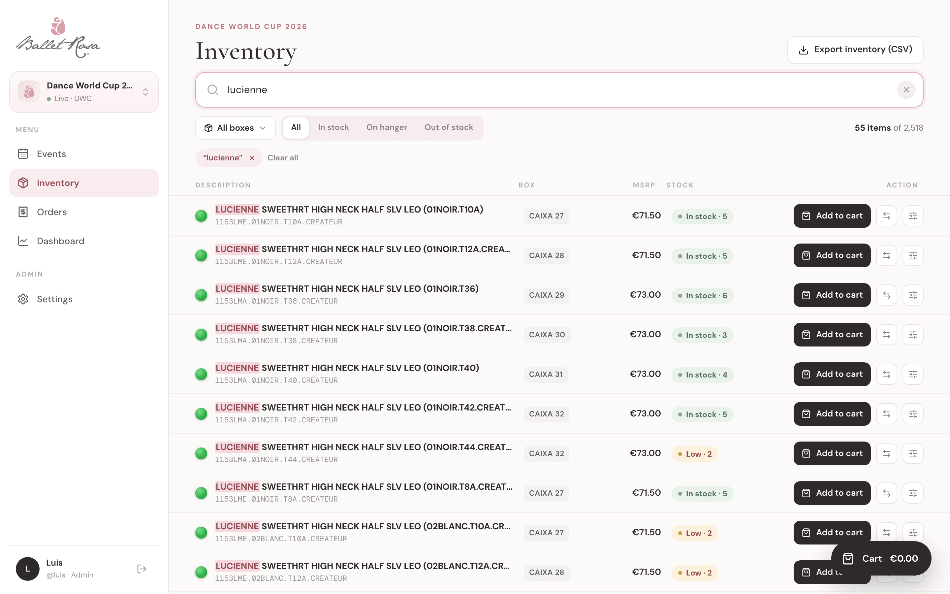Click the swap arrows icon for T12A 01NOIR row
The height and width of the screenshot is (594, 950).
point(886,255)
